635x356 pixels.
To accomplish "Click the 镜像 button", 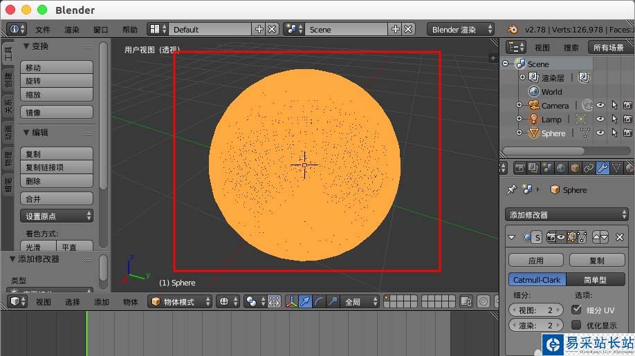I will pos(57,113).
